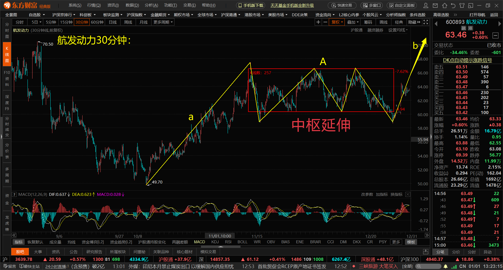Switch to 60分钟 period
The image size is (503, 270).
(97, 22)
